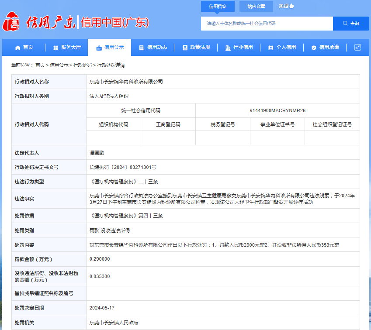Click the 事业单位证书号 header cell

point(277,124)
